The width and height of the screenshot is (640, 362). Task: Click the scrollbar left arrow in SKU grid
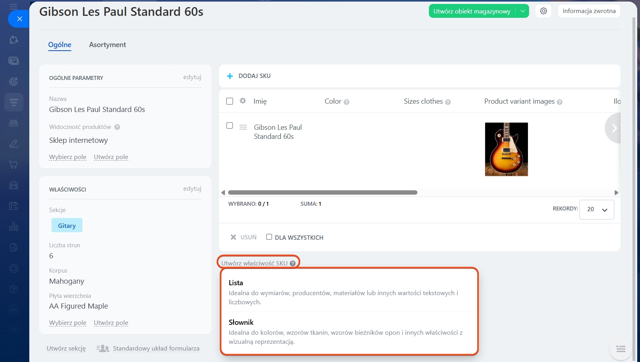(x=223, y=193)
